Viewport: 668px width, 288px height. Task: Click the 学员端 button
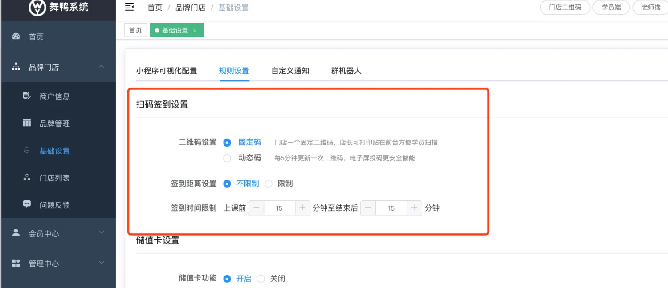611,8
